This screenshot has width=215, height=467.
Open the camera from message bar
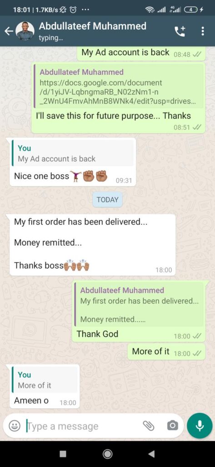coord(173,425)
